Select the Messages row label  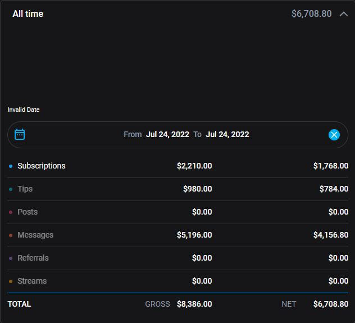tap(35, 235)
